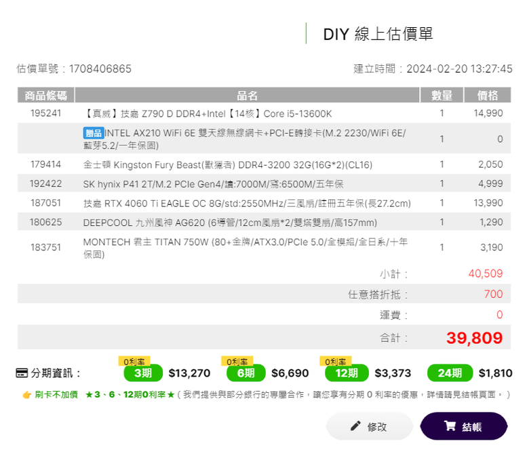Screen dimensions: 529x456
Task: Click product code 183751
Action: [45, 248]
